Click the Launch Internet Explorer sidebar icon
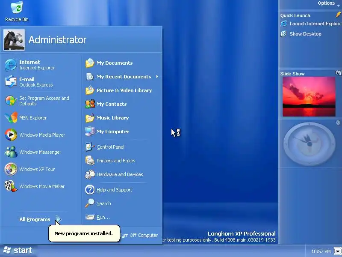 coord(284,24)
